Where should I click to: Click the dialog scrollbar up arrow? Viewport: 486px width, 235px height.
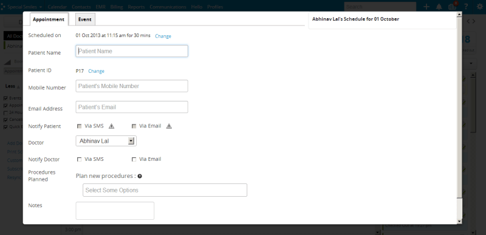(x=459, y=15)
